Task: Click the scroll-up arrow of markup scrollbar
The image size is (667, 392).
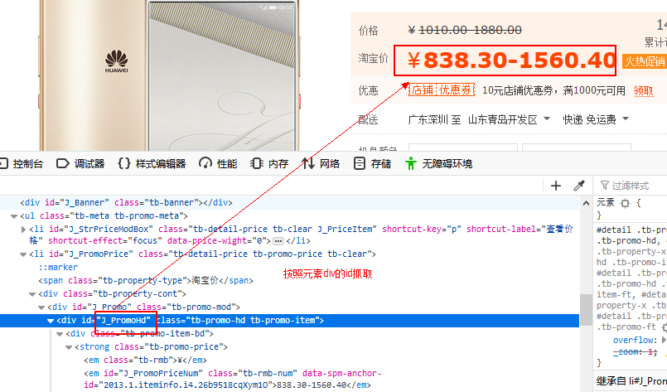Action: [586, 203]
